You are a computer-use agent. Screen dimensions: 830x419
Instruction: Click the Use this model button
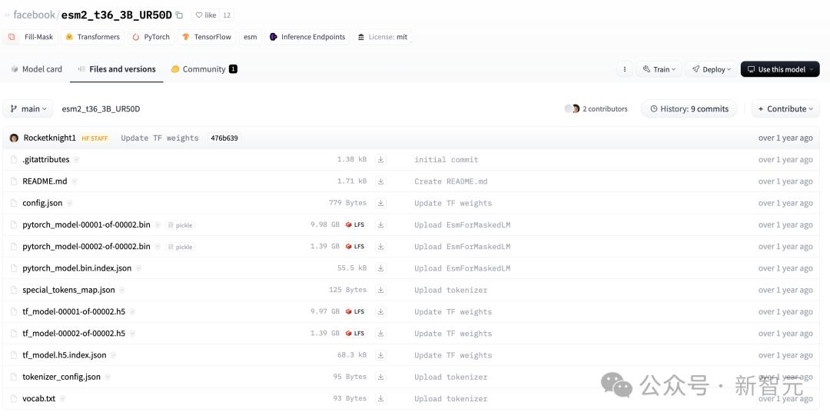pyautogui.click(x=779, y=69)
